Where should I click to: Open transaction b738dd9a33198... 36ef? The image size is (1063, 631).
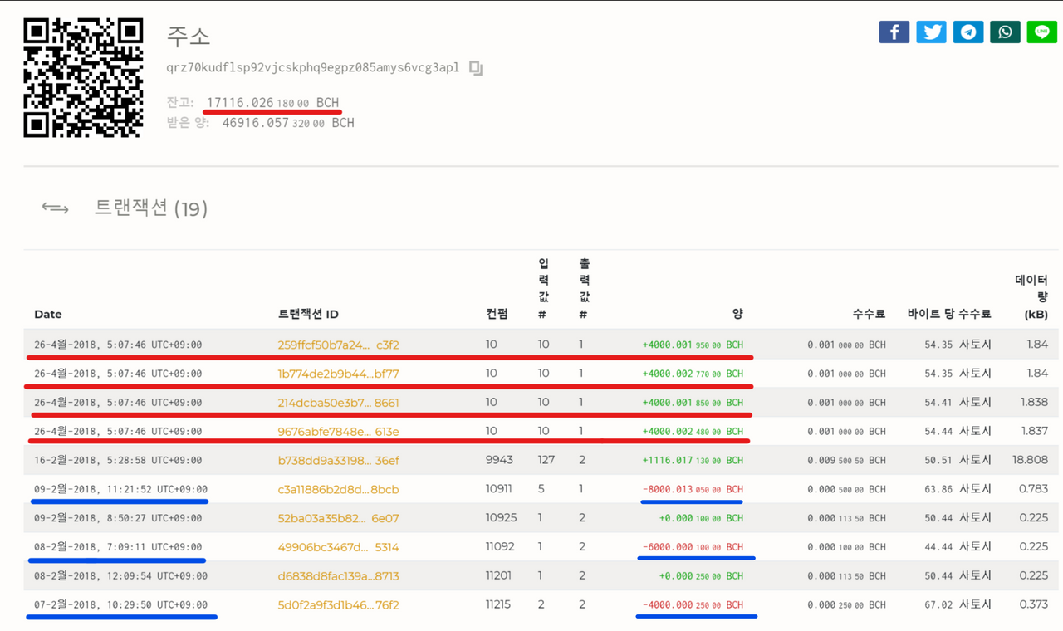pyautogui.click(x=338, y=460)
